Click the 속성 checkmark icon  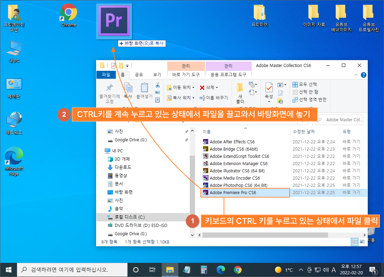[269, 87]
